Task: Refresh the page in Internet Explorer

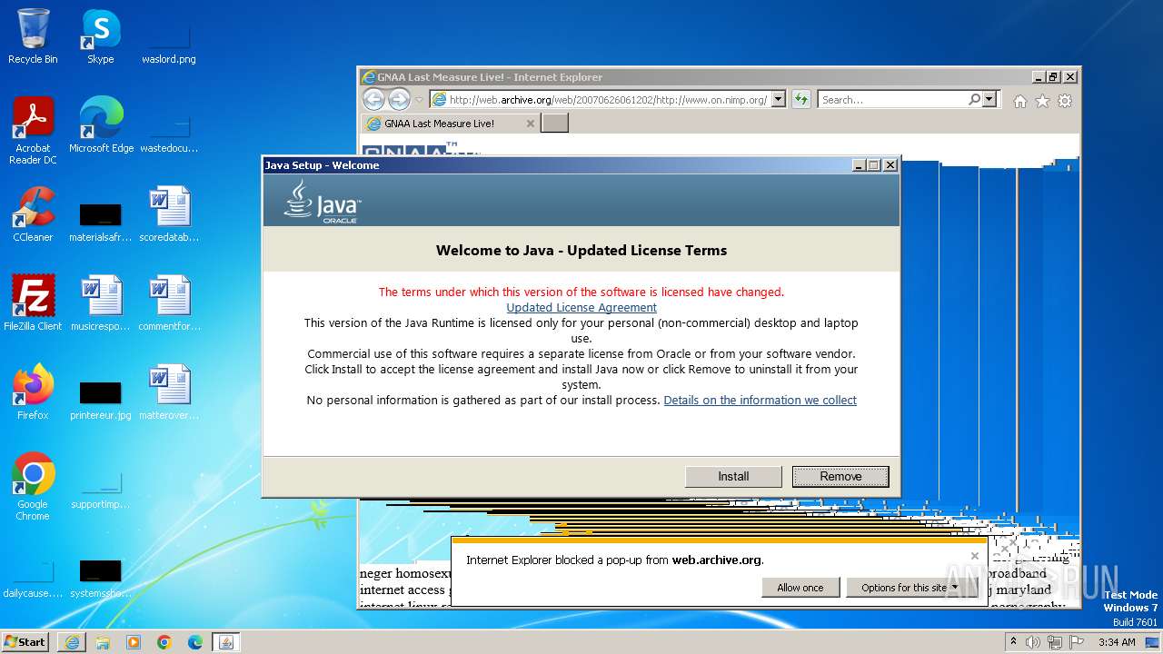Action: pos(800,100)
